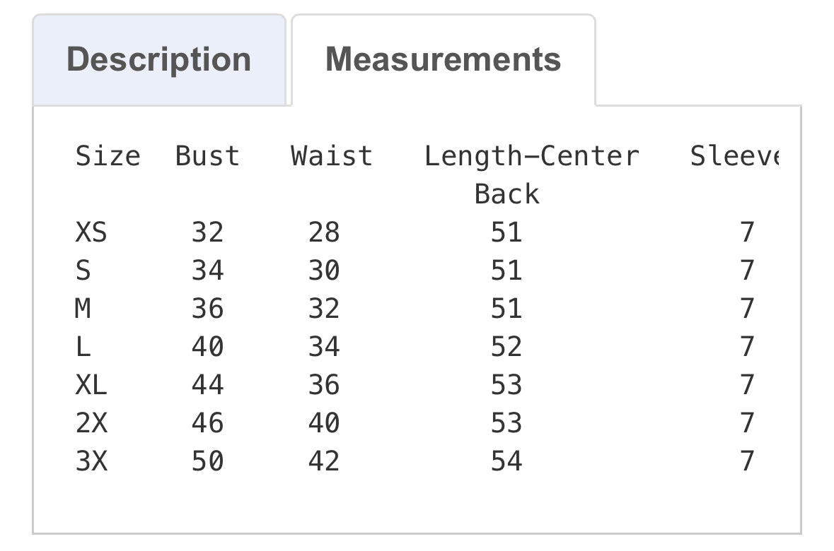
Task: Select the S size row label
Action: tap(83, 271)
